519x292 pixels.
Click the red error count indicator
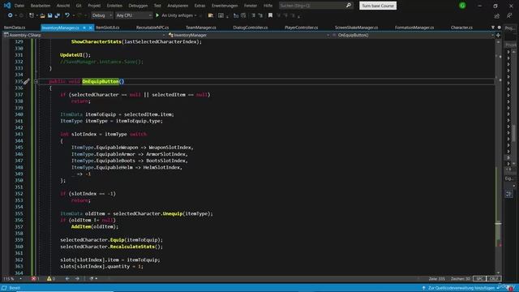[x=35, y=279]
